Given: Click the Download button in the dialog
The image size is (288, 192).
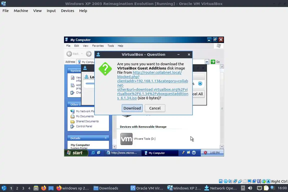Looking at the screenshot, I should (132, 108).
